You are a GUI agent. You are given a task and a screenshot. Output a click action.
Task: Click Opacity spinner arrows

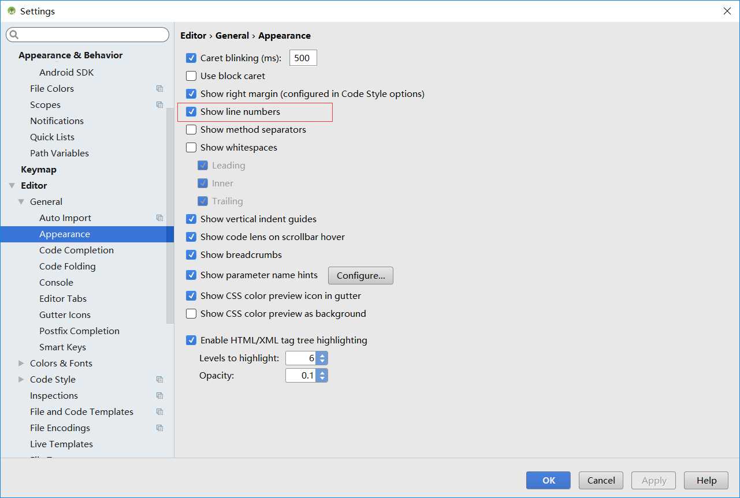(x=322, y=376)
